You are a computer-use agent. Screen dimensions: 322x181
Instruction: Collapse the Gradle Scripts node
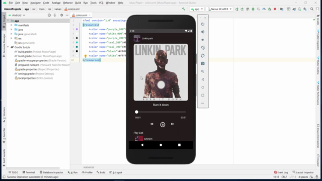[8, 47]
